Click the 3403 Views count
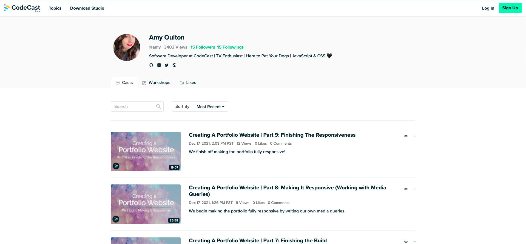Viewport: 526px width, 244px height. [x=176, y=47]
